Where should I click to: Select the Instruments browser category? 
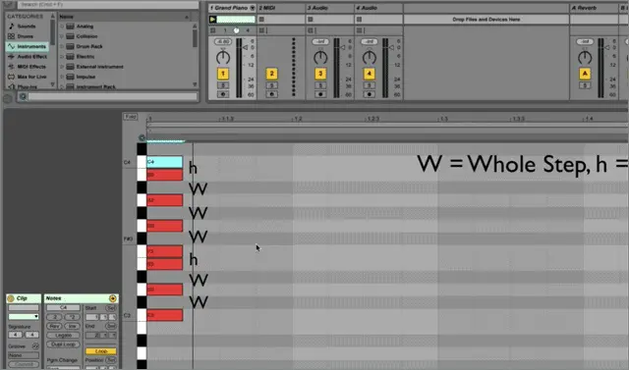(27, 46)
